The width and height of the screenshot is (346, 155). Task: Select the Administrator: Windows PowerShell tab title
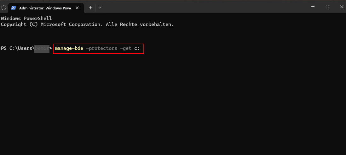pyautogui.click(x=45, y=8)
